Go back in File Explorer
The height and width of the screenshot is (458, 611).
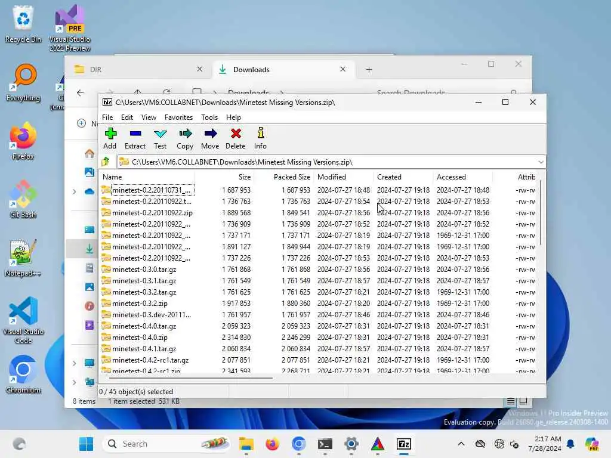[81, 92]
